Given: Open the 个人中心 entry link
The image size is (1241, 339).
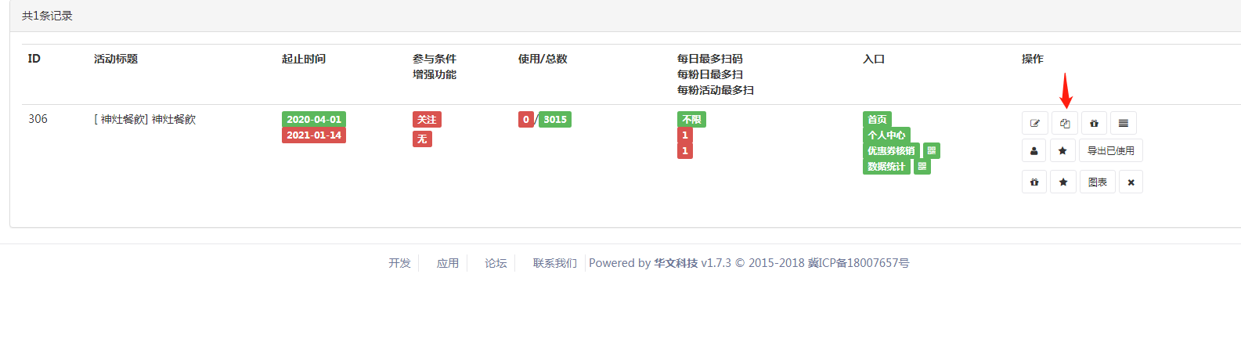Looking at the screenshot, I should (x=886, y=135).
